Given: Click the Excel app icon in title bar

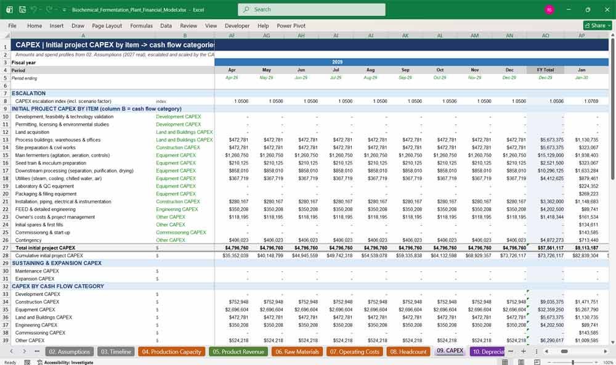Looking at the screenshot, I should pos(9,9).
